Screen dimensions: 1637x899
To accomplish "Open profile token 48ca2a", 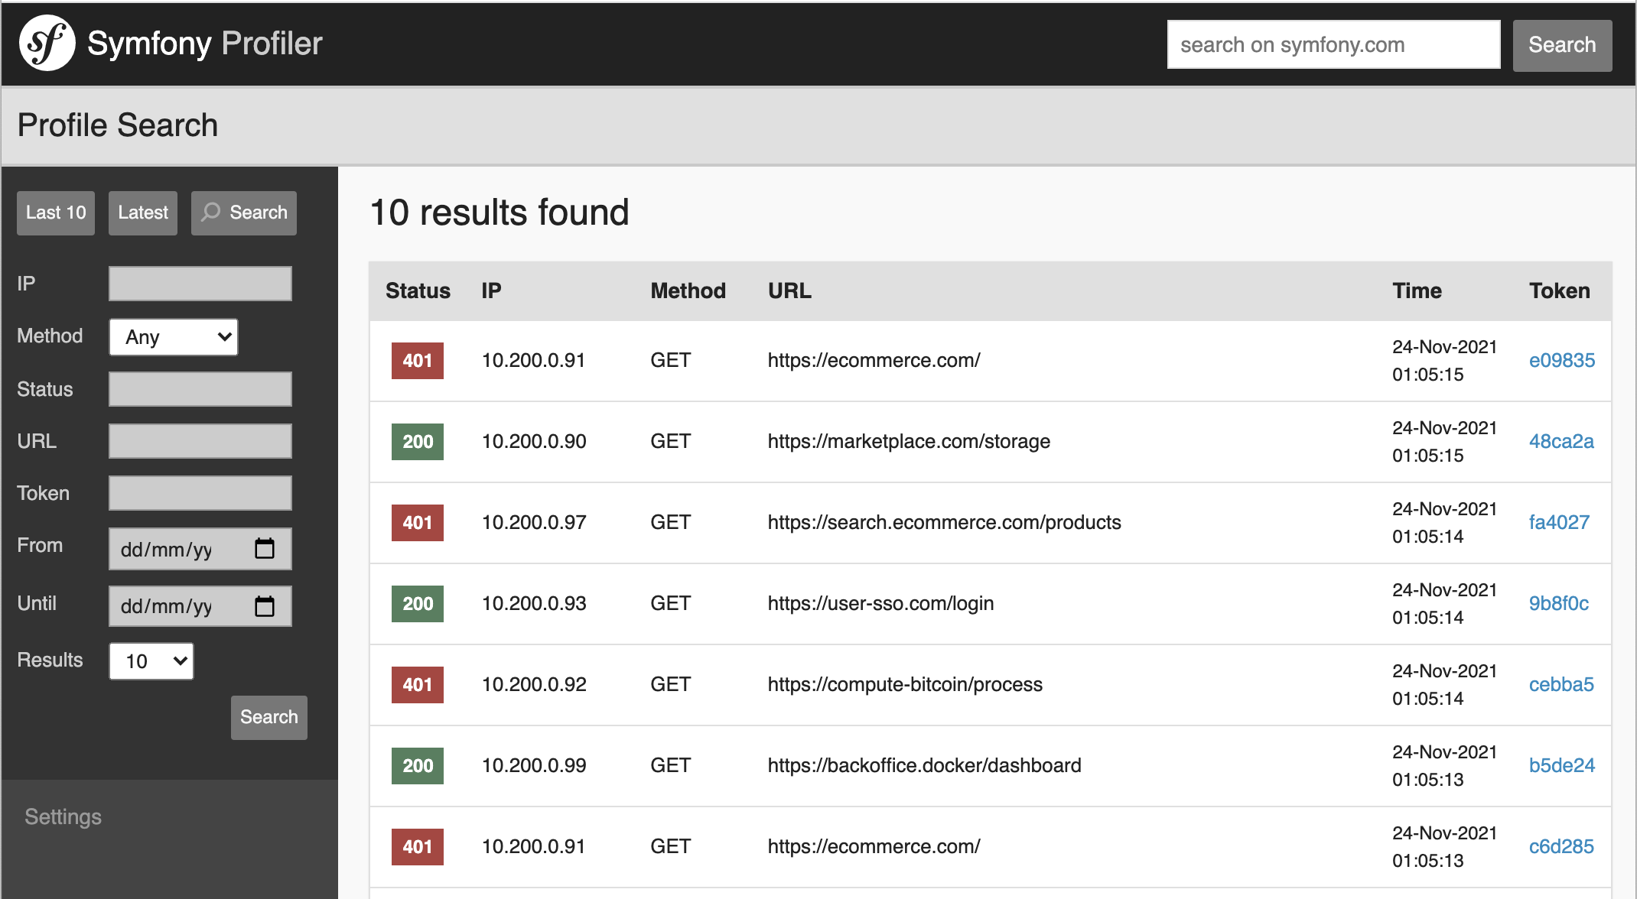I will point(1561,442).
